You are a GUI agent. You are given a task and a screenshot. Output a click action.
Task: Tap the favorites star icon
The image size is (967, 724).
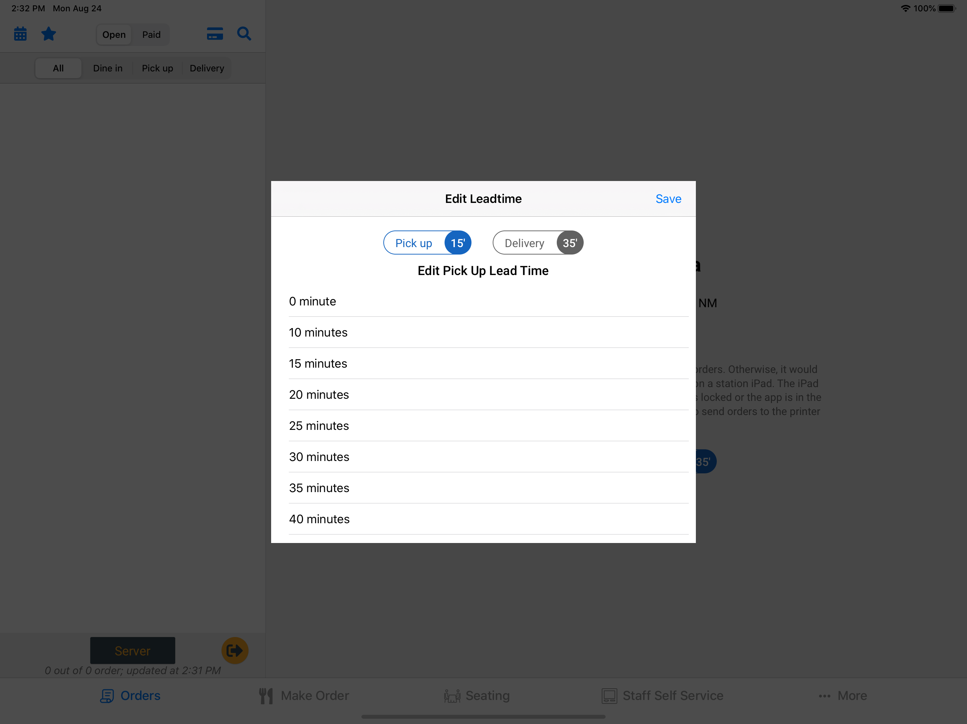48,34
